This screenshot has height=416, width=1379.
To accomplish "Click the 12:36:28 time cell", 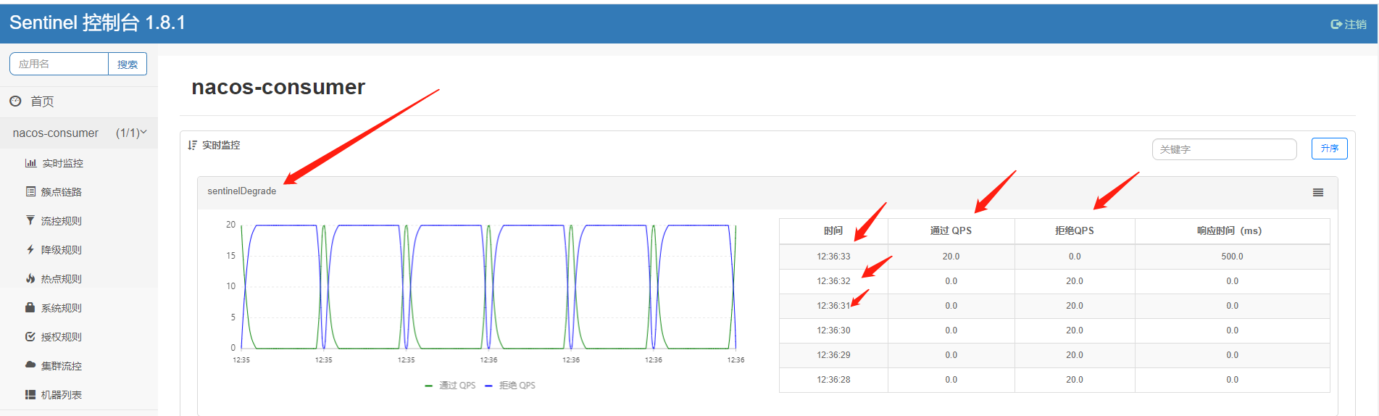I will coord(833,380).
